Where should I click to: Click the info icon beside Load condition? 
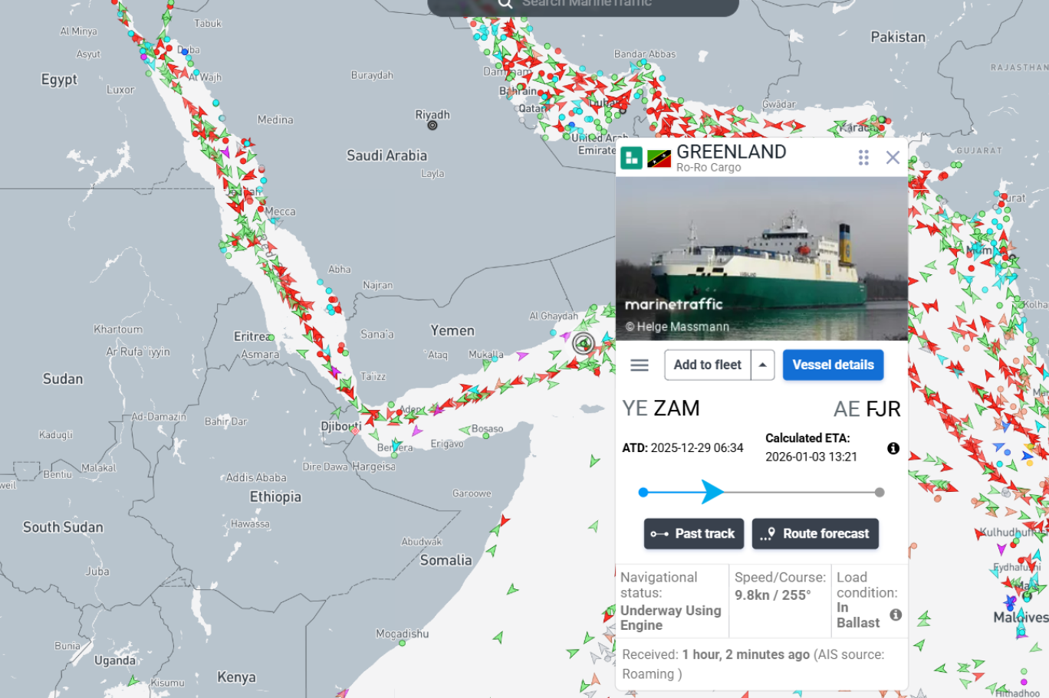(x=895, y=614)
